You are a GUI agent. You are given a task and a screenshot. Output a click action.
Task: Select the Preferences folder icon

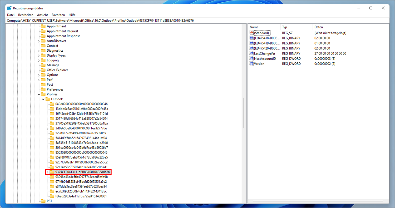(43, 90)
